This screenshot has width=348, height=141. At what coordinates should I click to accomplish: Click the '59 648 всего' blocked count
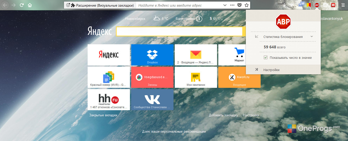pos(274,47)
